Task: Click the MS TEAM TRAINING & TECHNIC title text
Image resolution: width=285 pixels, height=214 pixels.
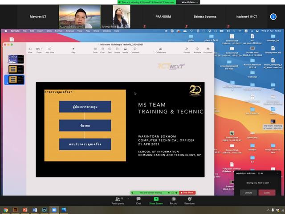Action: coord(171,108)
